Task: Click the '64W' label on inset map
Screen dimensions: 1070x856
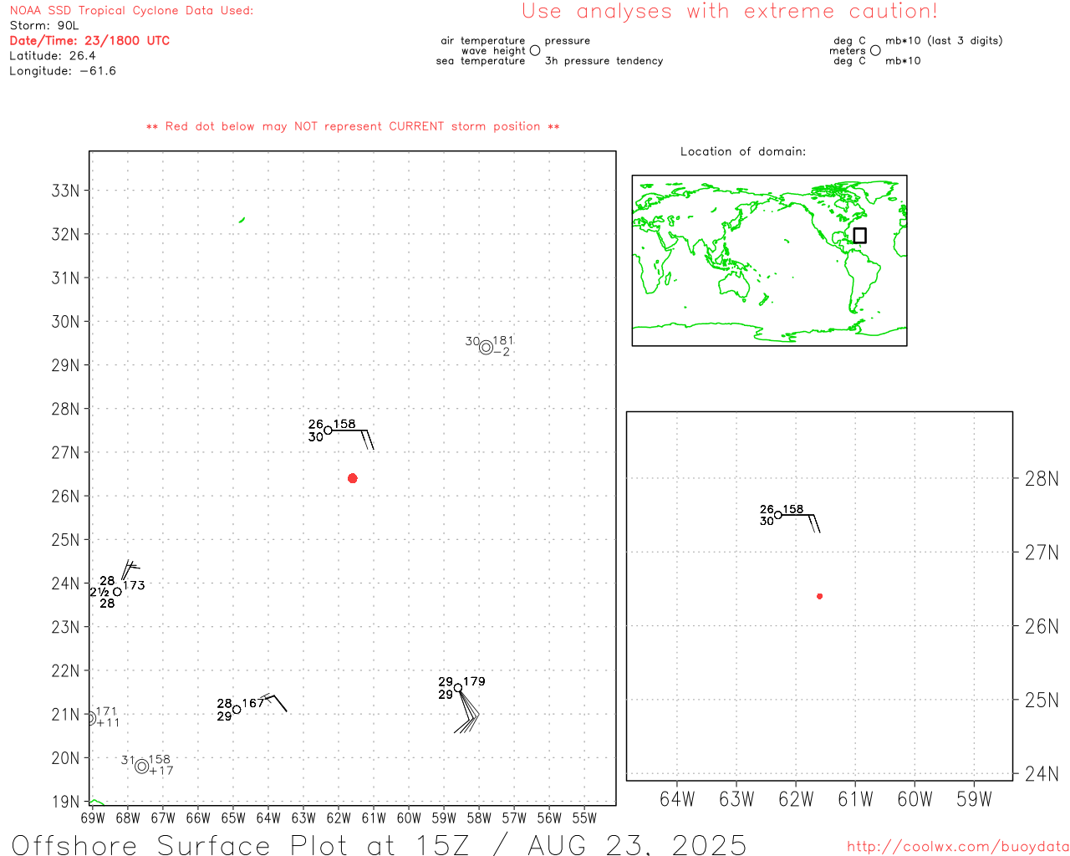Action: click(x=677, y=799)
